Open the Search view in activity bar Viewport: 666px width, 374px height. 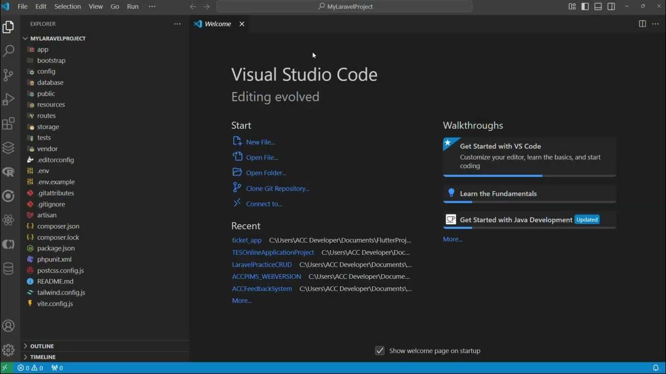(8, 50)
